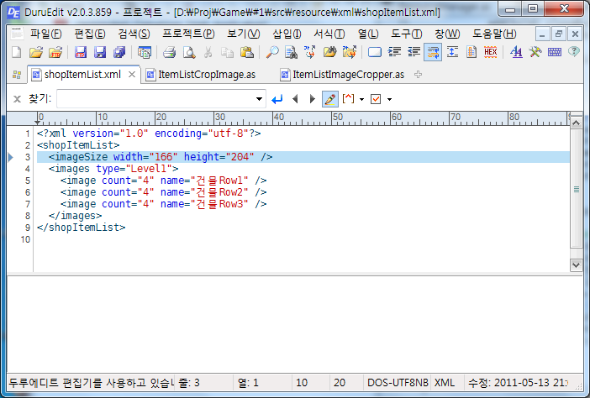Click the blue enter find arrow

coord(277,99)
